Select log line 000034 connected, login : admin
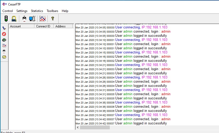Viewport: 219px width, 133px height. tap(123, 82)
